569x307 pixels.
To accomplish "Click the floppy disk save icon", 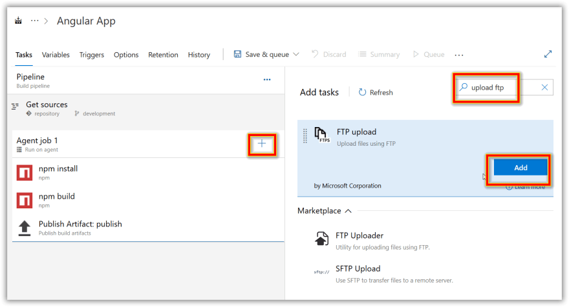I will click(x=237, y=54).
